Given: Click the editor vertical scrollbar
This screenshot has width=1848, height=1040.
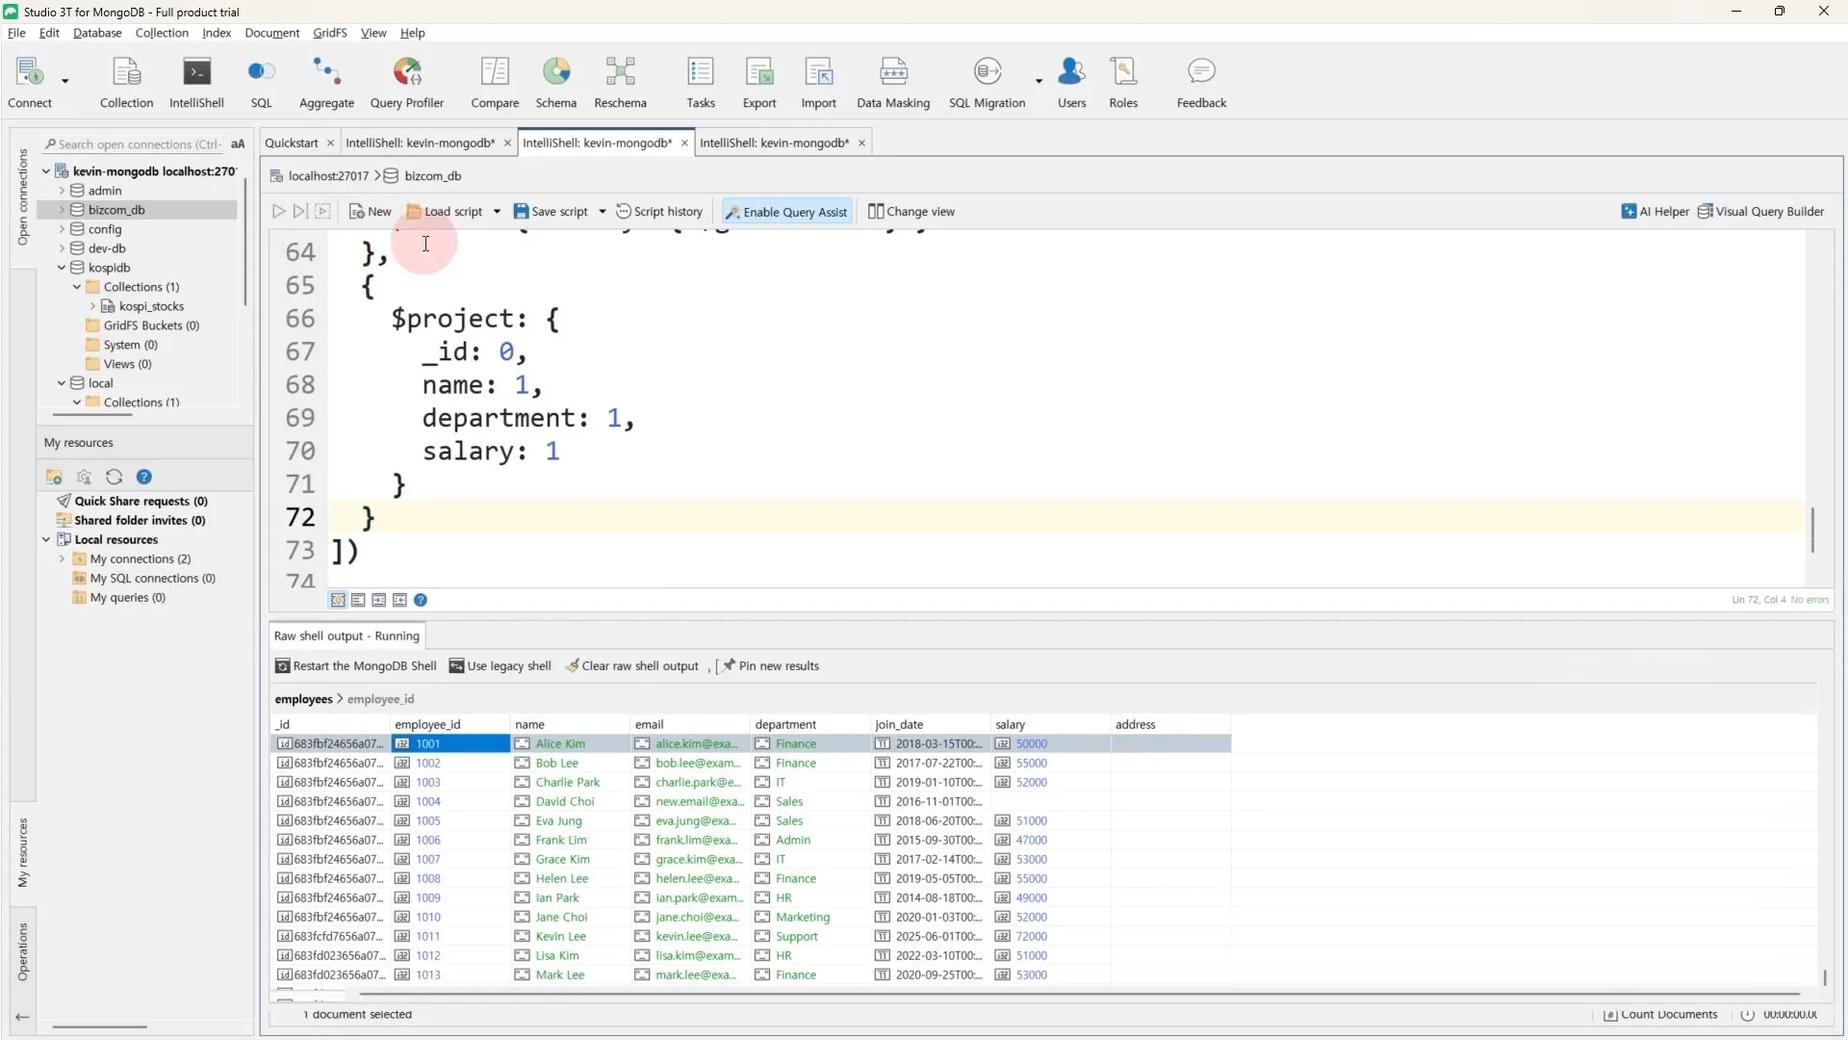Looking at the screenshot, I should (x=1812, y=530).
